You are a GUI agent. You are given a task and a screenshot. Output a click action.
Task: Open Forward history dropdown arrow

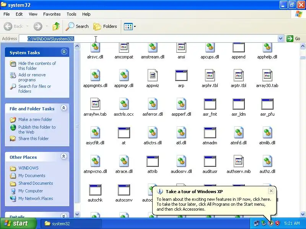47,26
